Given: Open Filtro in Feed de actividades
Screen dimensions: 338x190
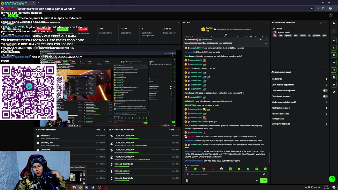Looking at the screenshot, I should tap(98, 130).
